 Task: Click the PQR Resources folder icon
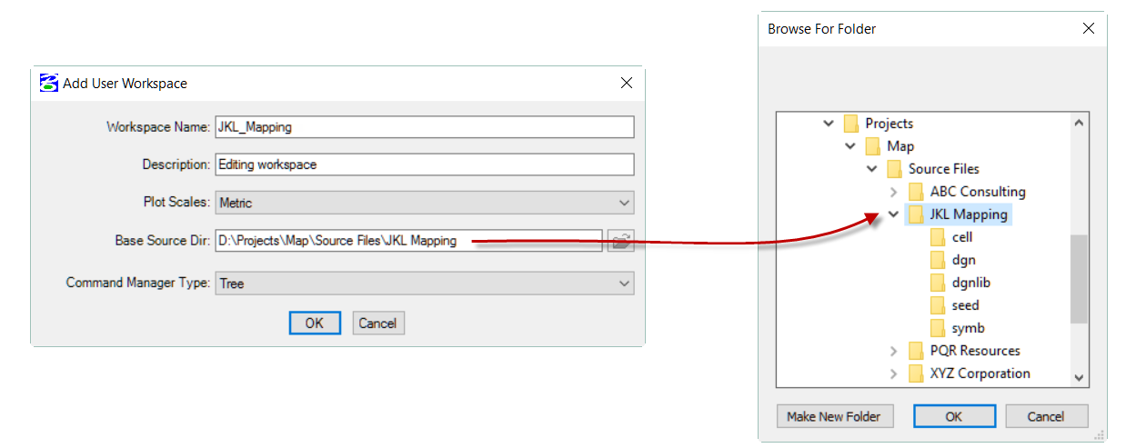pos(916,351)
